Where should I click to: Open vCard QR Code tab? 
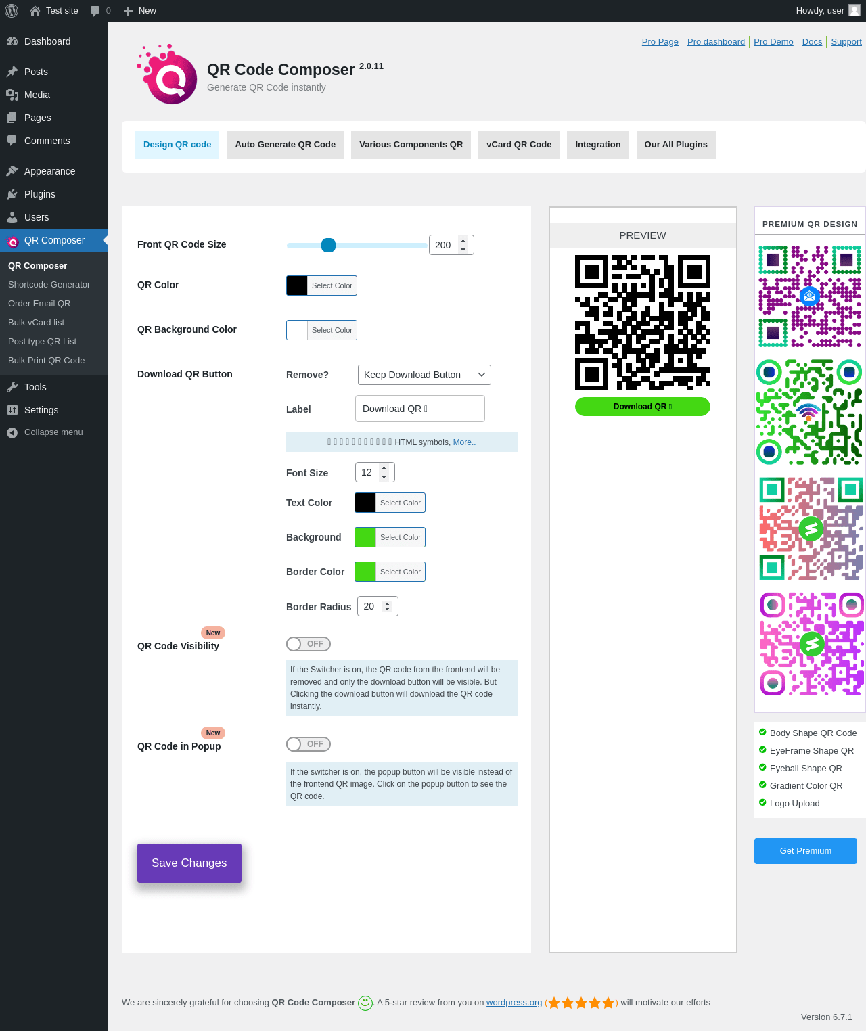coord(519,145)
